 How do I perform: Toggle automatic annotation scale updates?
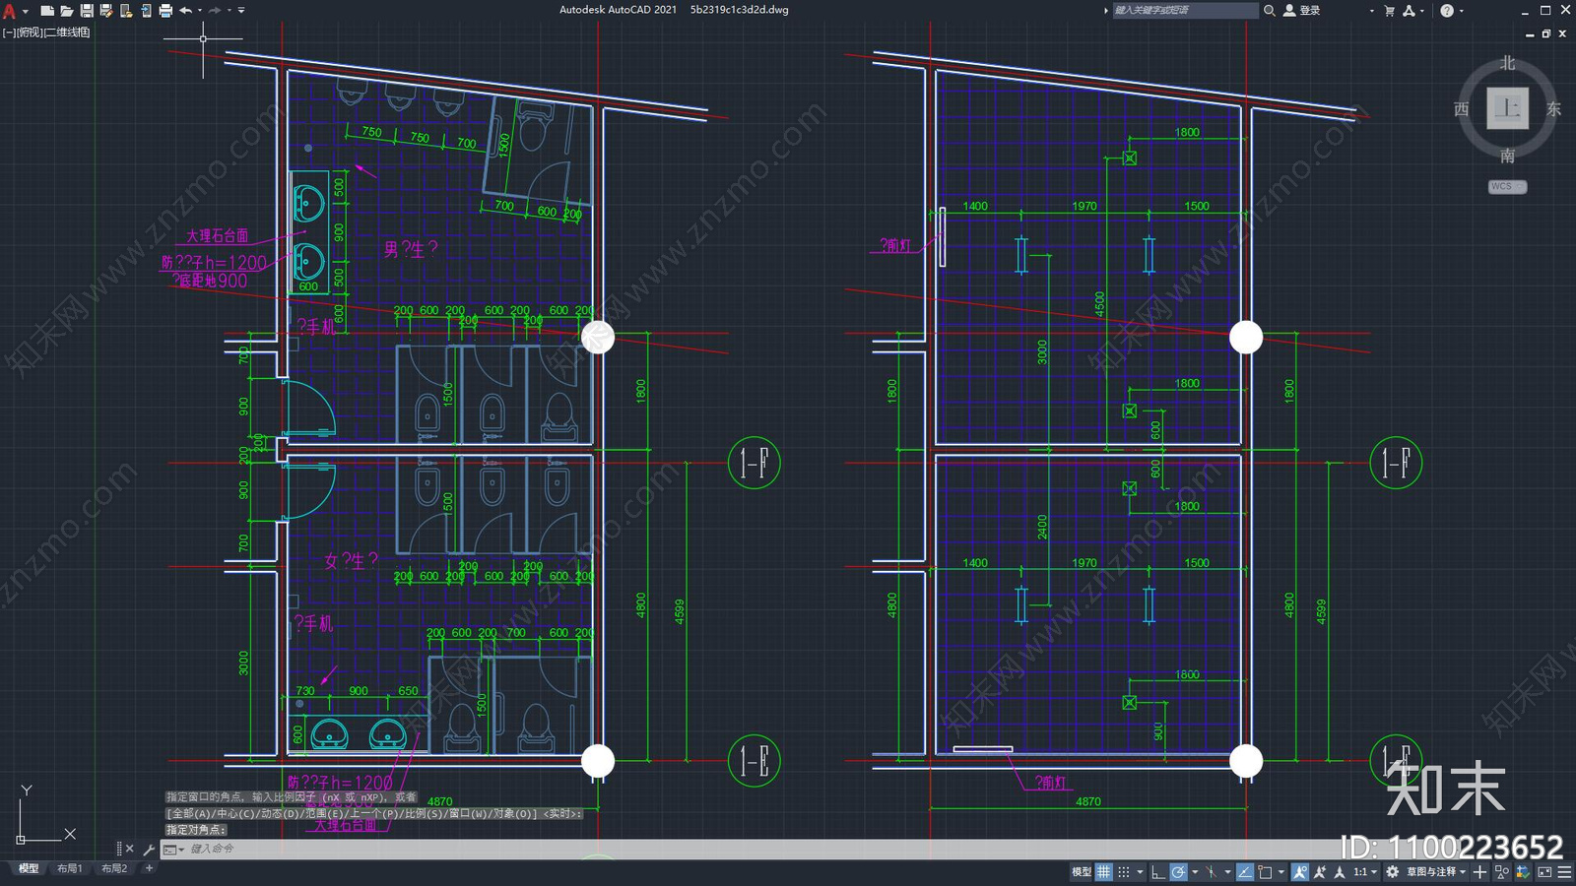tap(1320, 872)
